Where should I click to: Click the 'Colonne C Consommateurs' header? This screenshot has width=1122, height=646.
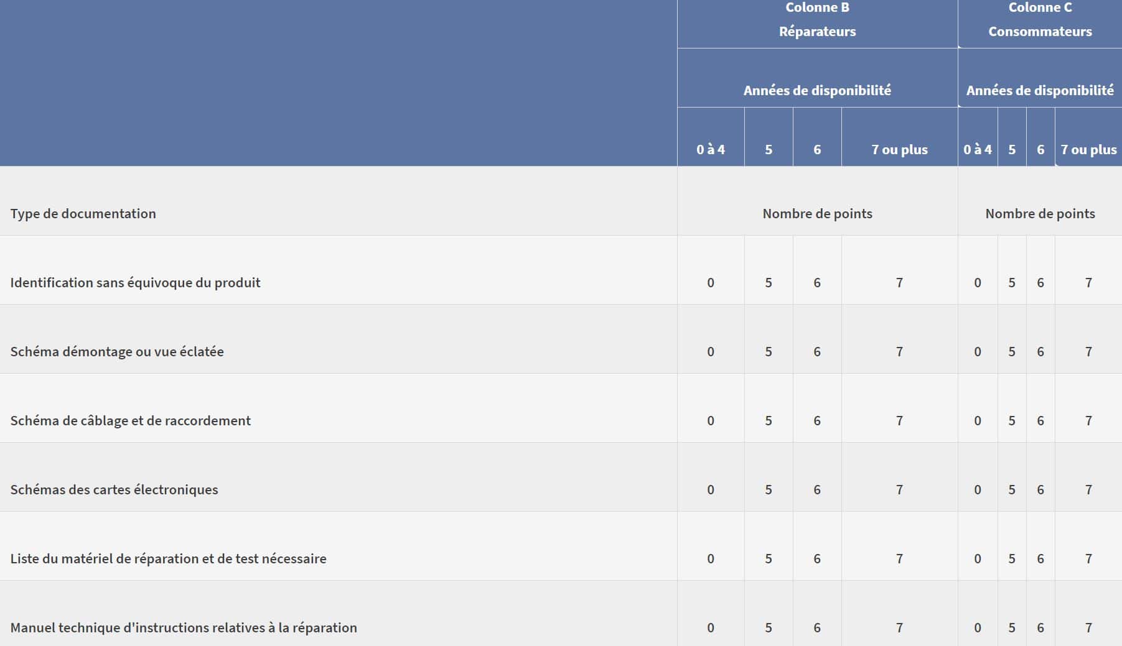pos(1040,20)
